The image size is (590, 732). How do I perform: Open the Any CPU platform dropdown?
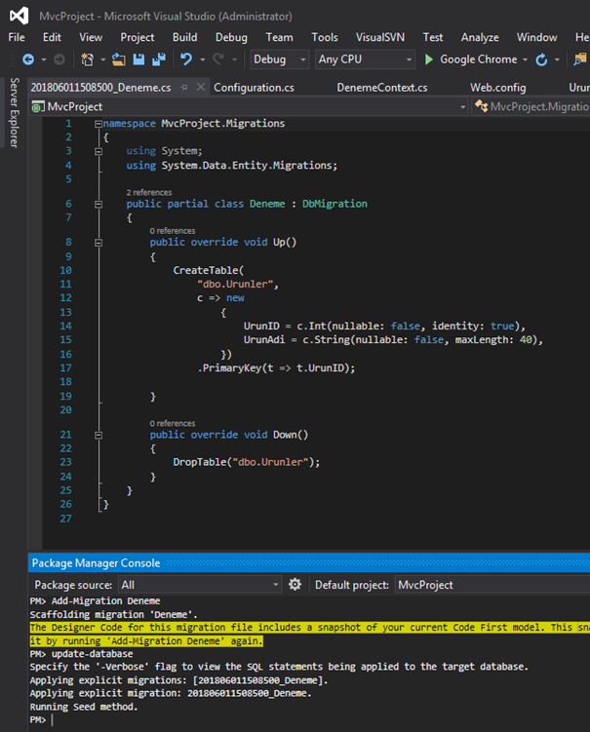[x=365, y=59]
